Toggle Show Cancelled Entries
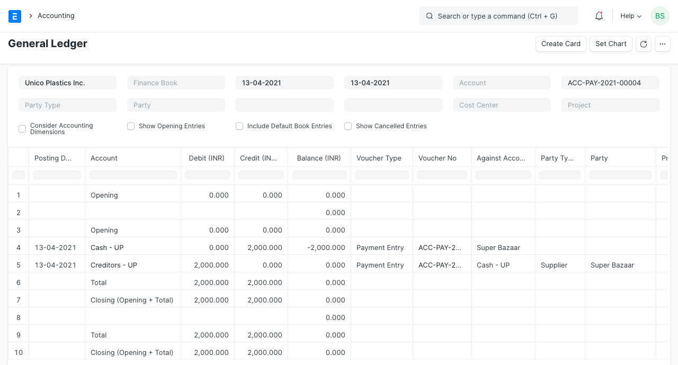678x365 pixels. [347, 126]
